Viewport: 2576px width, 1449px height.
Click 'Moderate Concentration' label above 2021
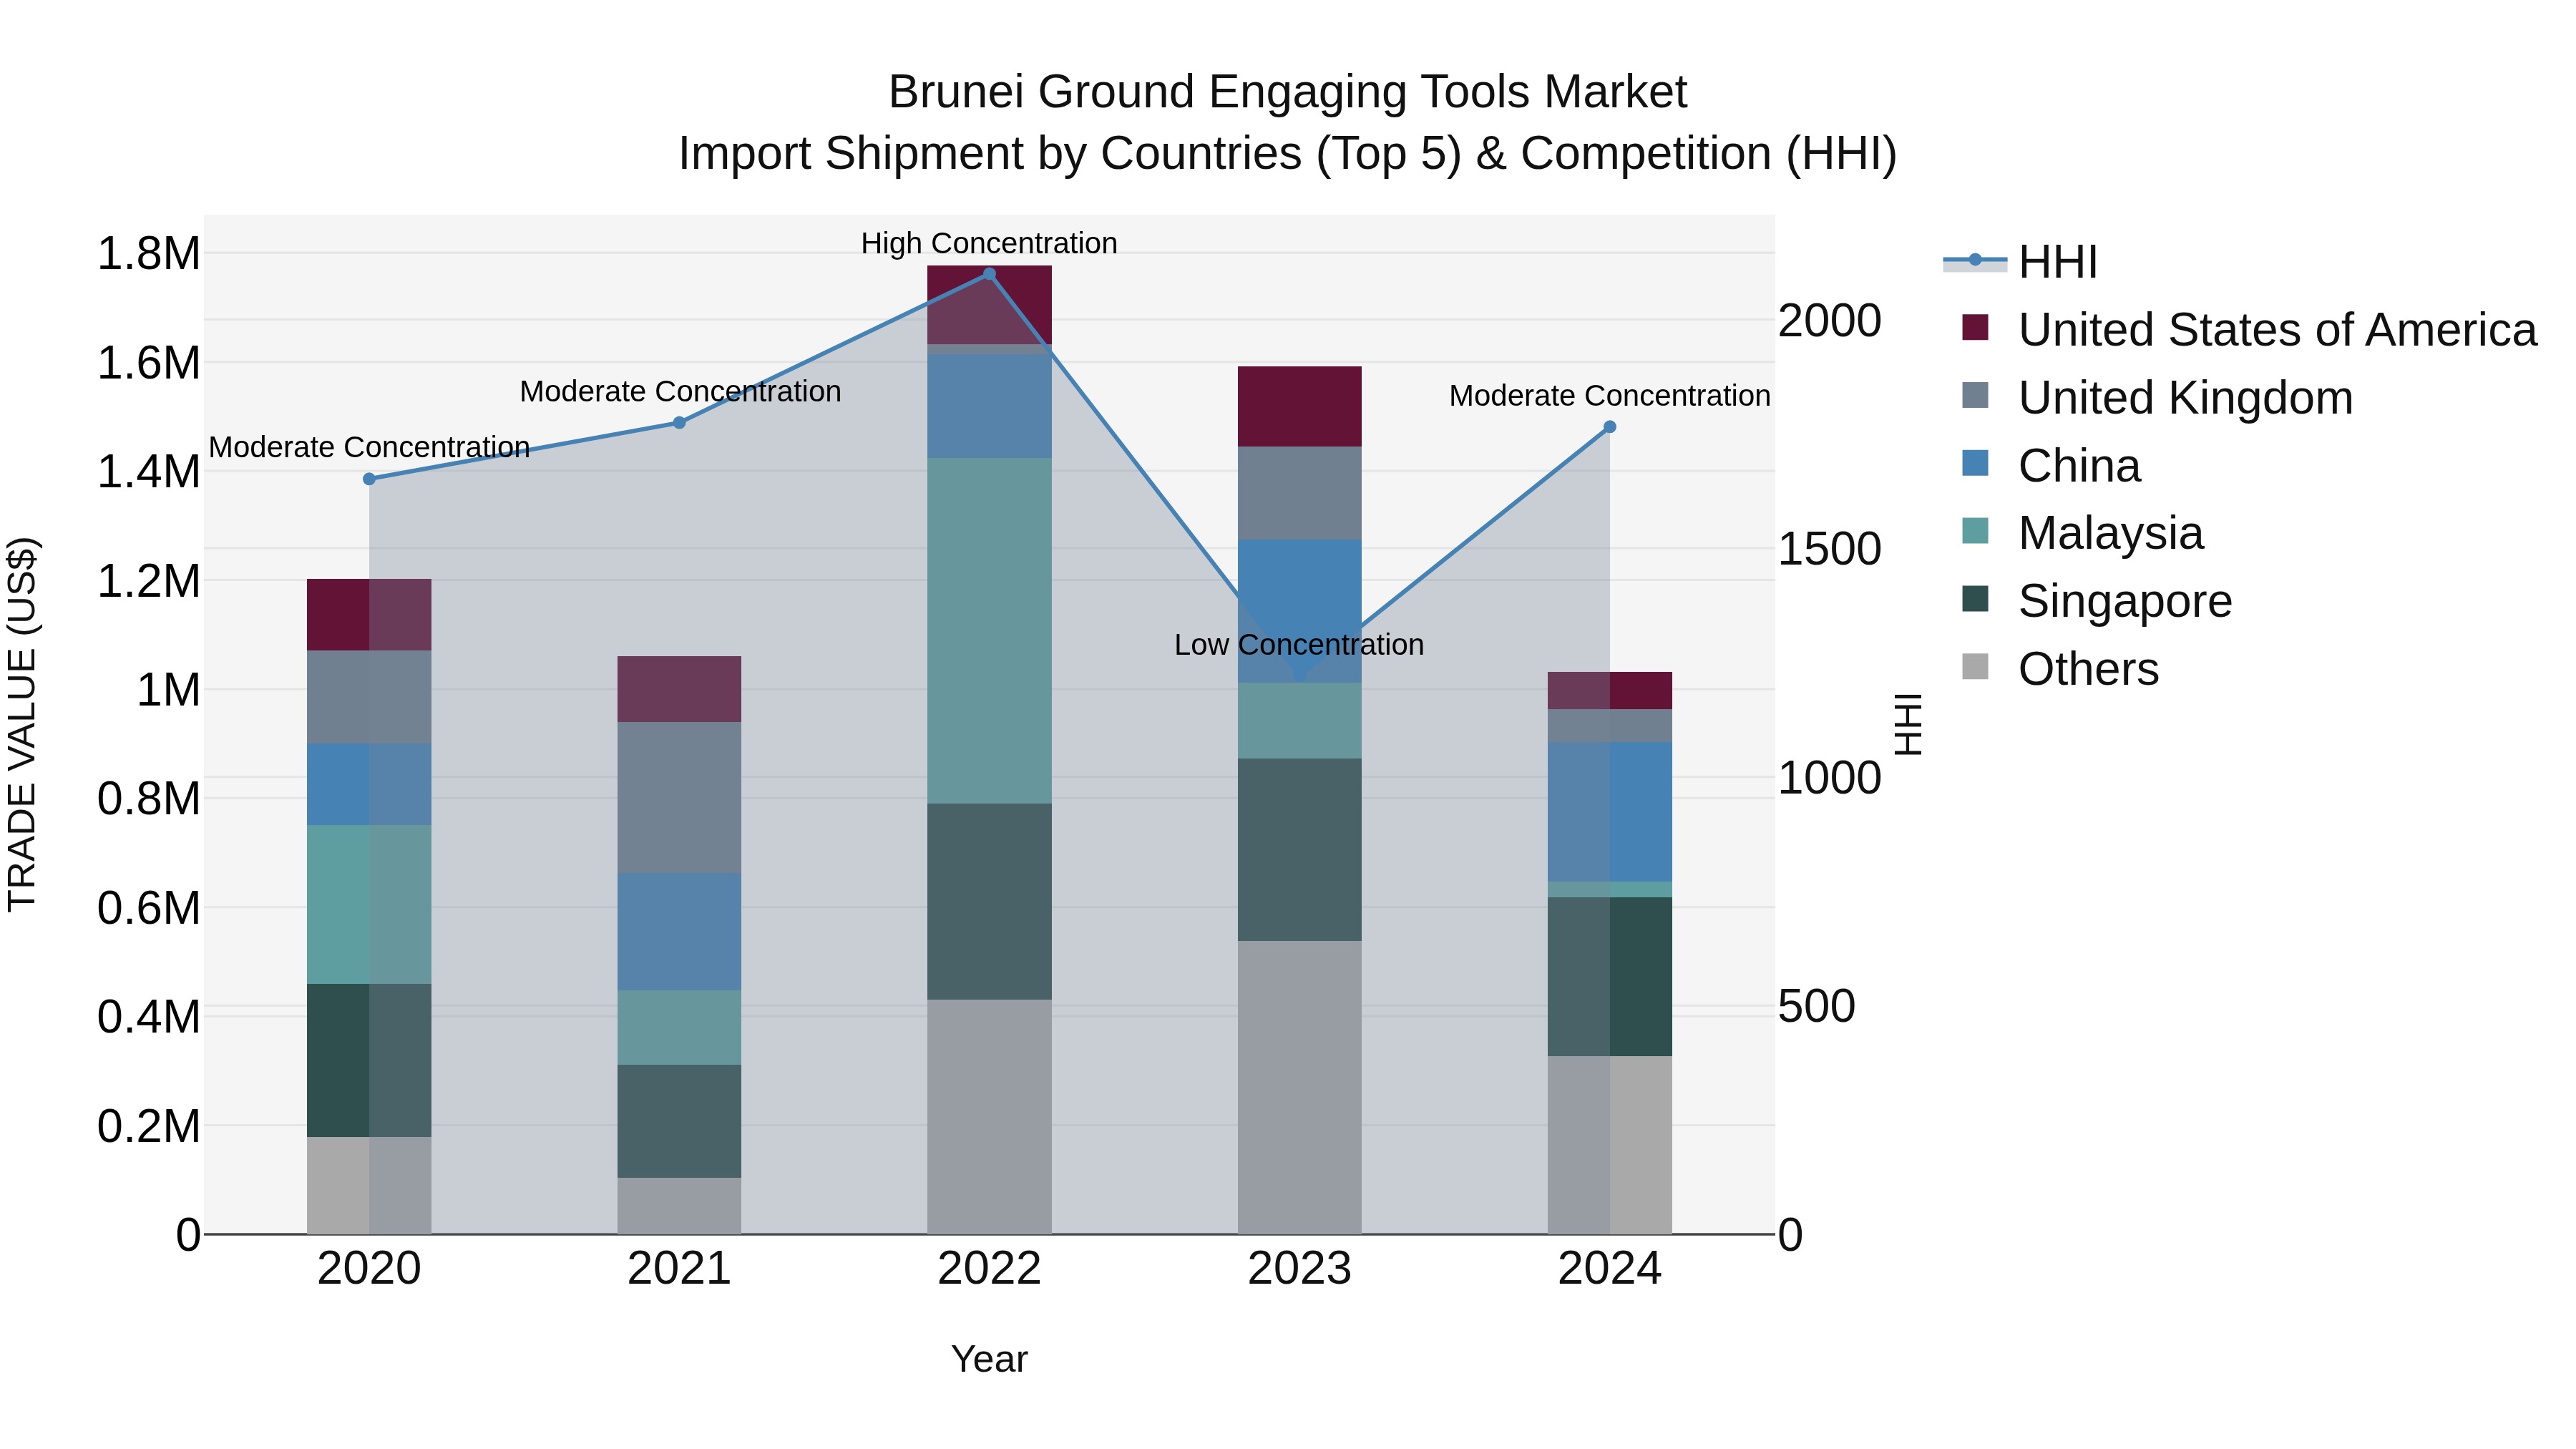(x=680, y=392)
